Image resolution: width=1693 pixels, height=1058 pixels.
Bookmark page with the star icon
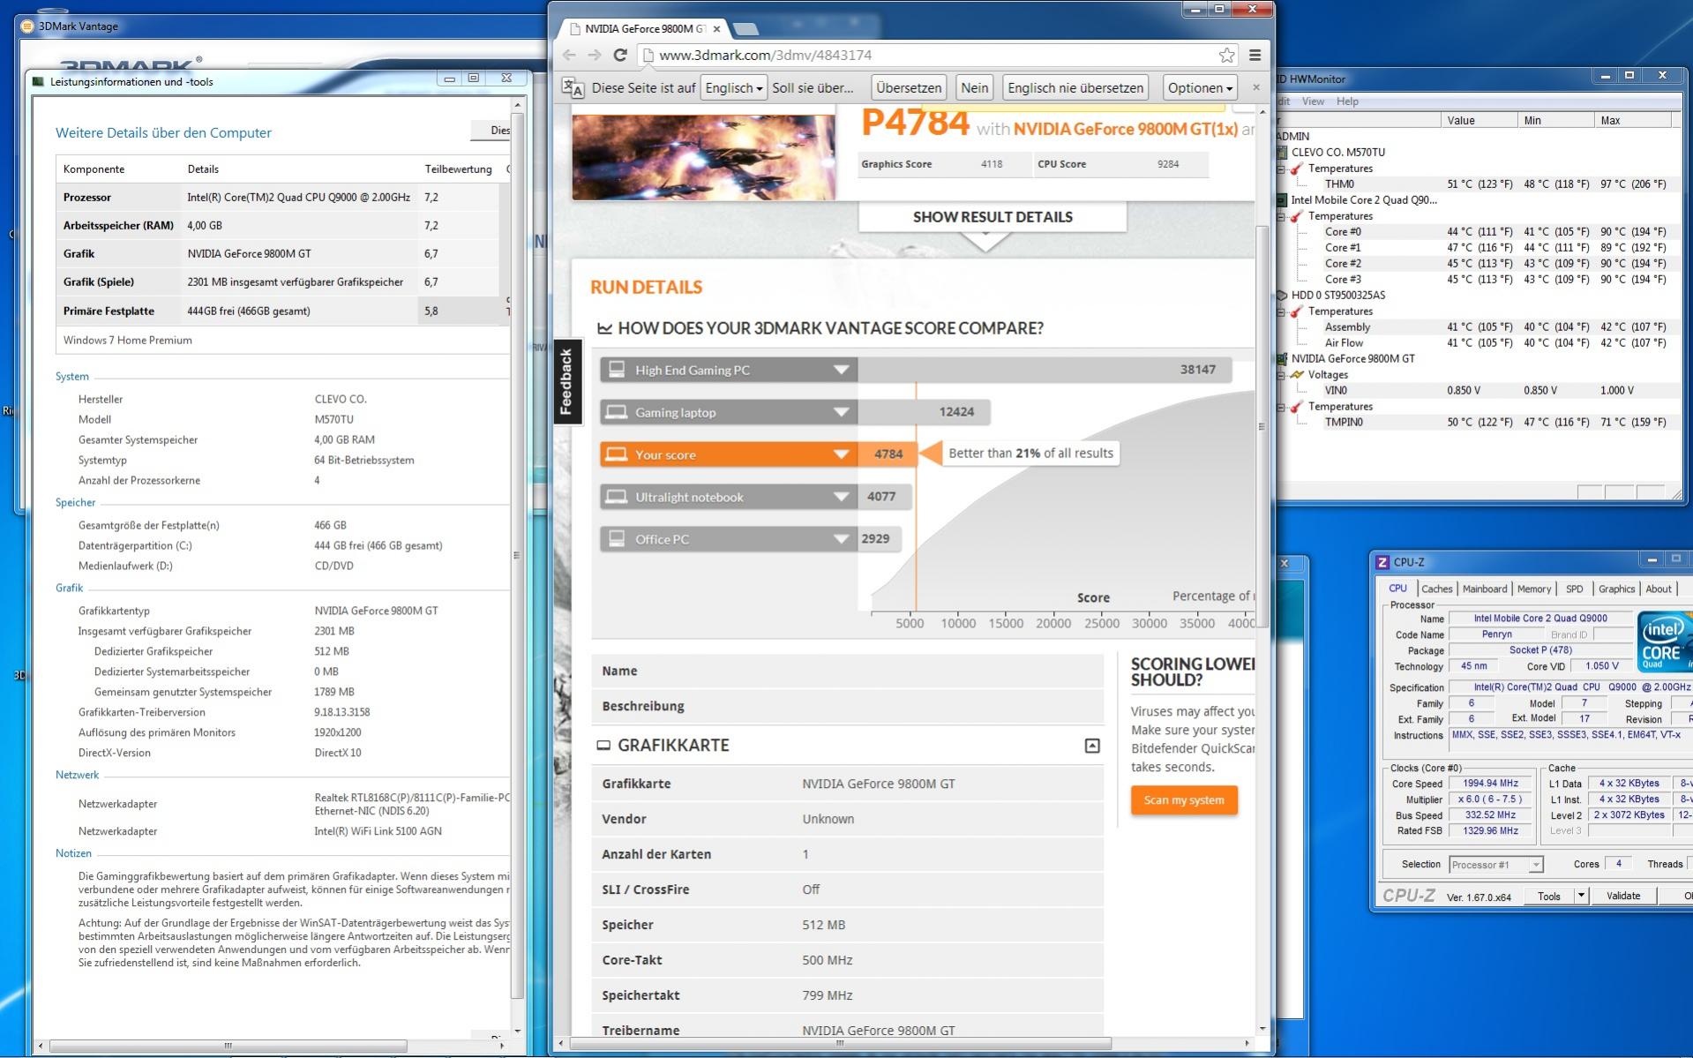click(x=1226, y=55)
